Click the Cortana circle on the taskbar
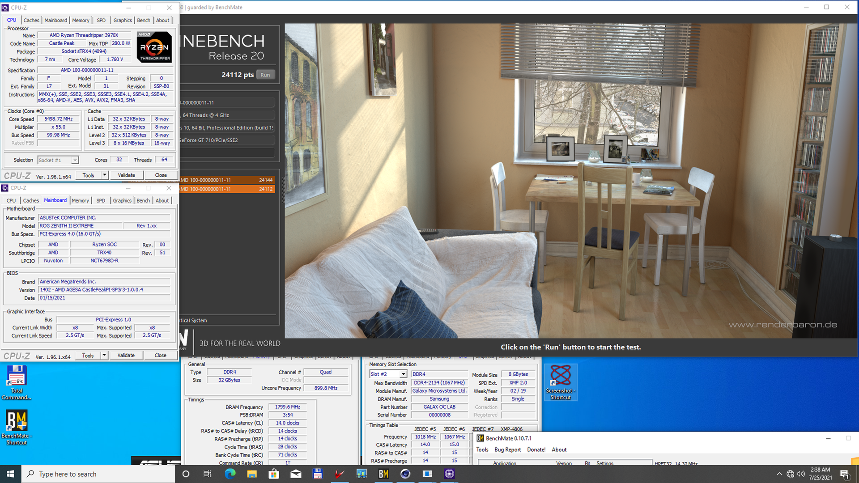859x483 pixels. 186,474
